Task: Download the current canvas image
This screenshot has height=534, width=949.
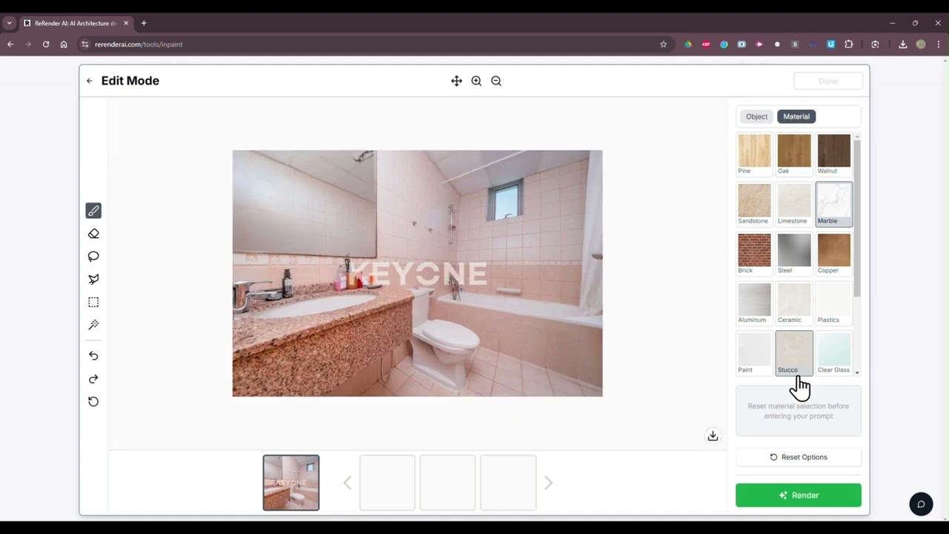Action: coord(712,435)
